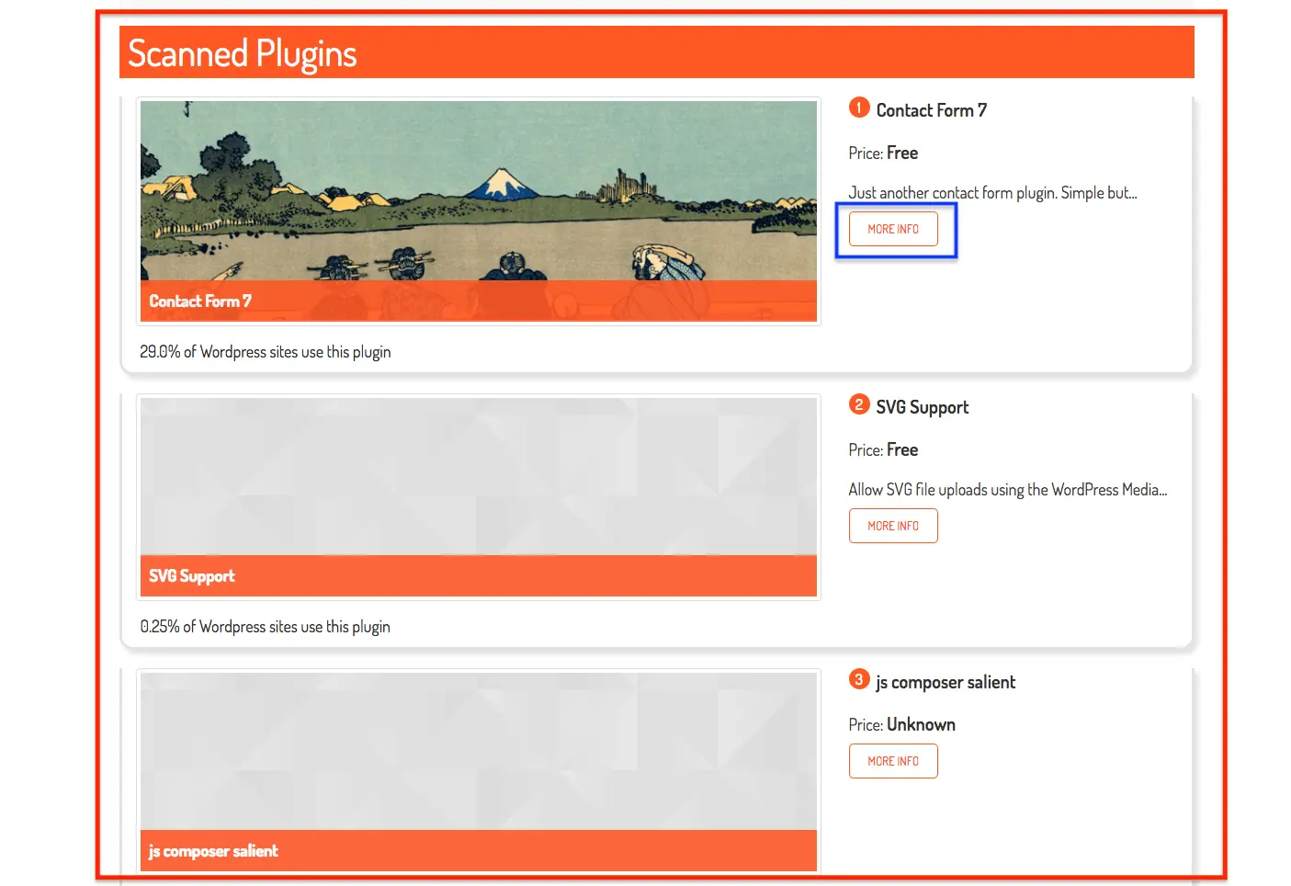Click the 0.25% of Wordpress sites usage text
The width and height of the screenshot is (1291, 886).
click(266, 627)
